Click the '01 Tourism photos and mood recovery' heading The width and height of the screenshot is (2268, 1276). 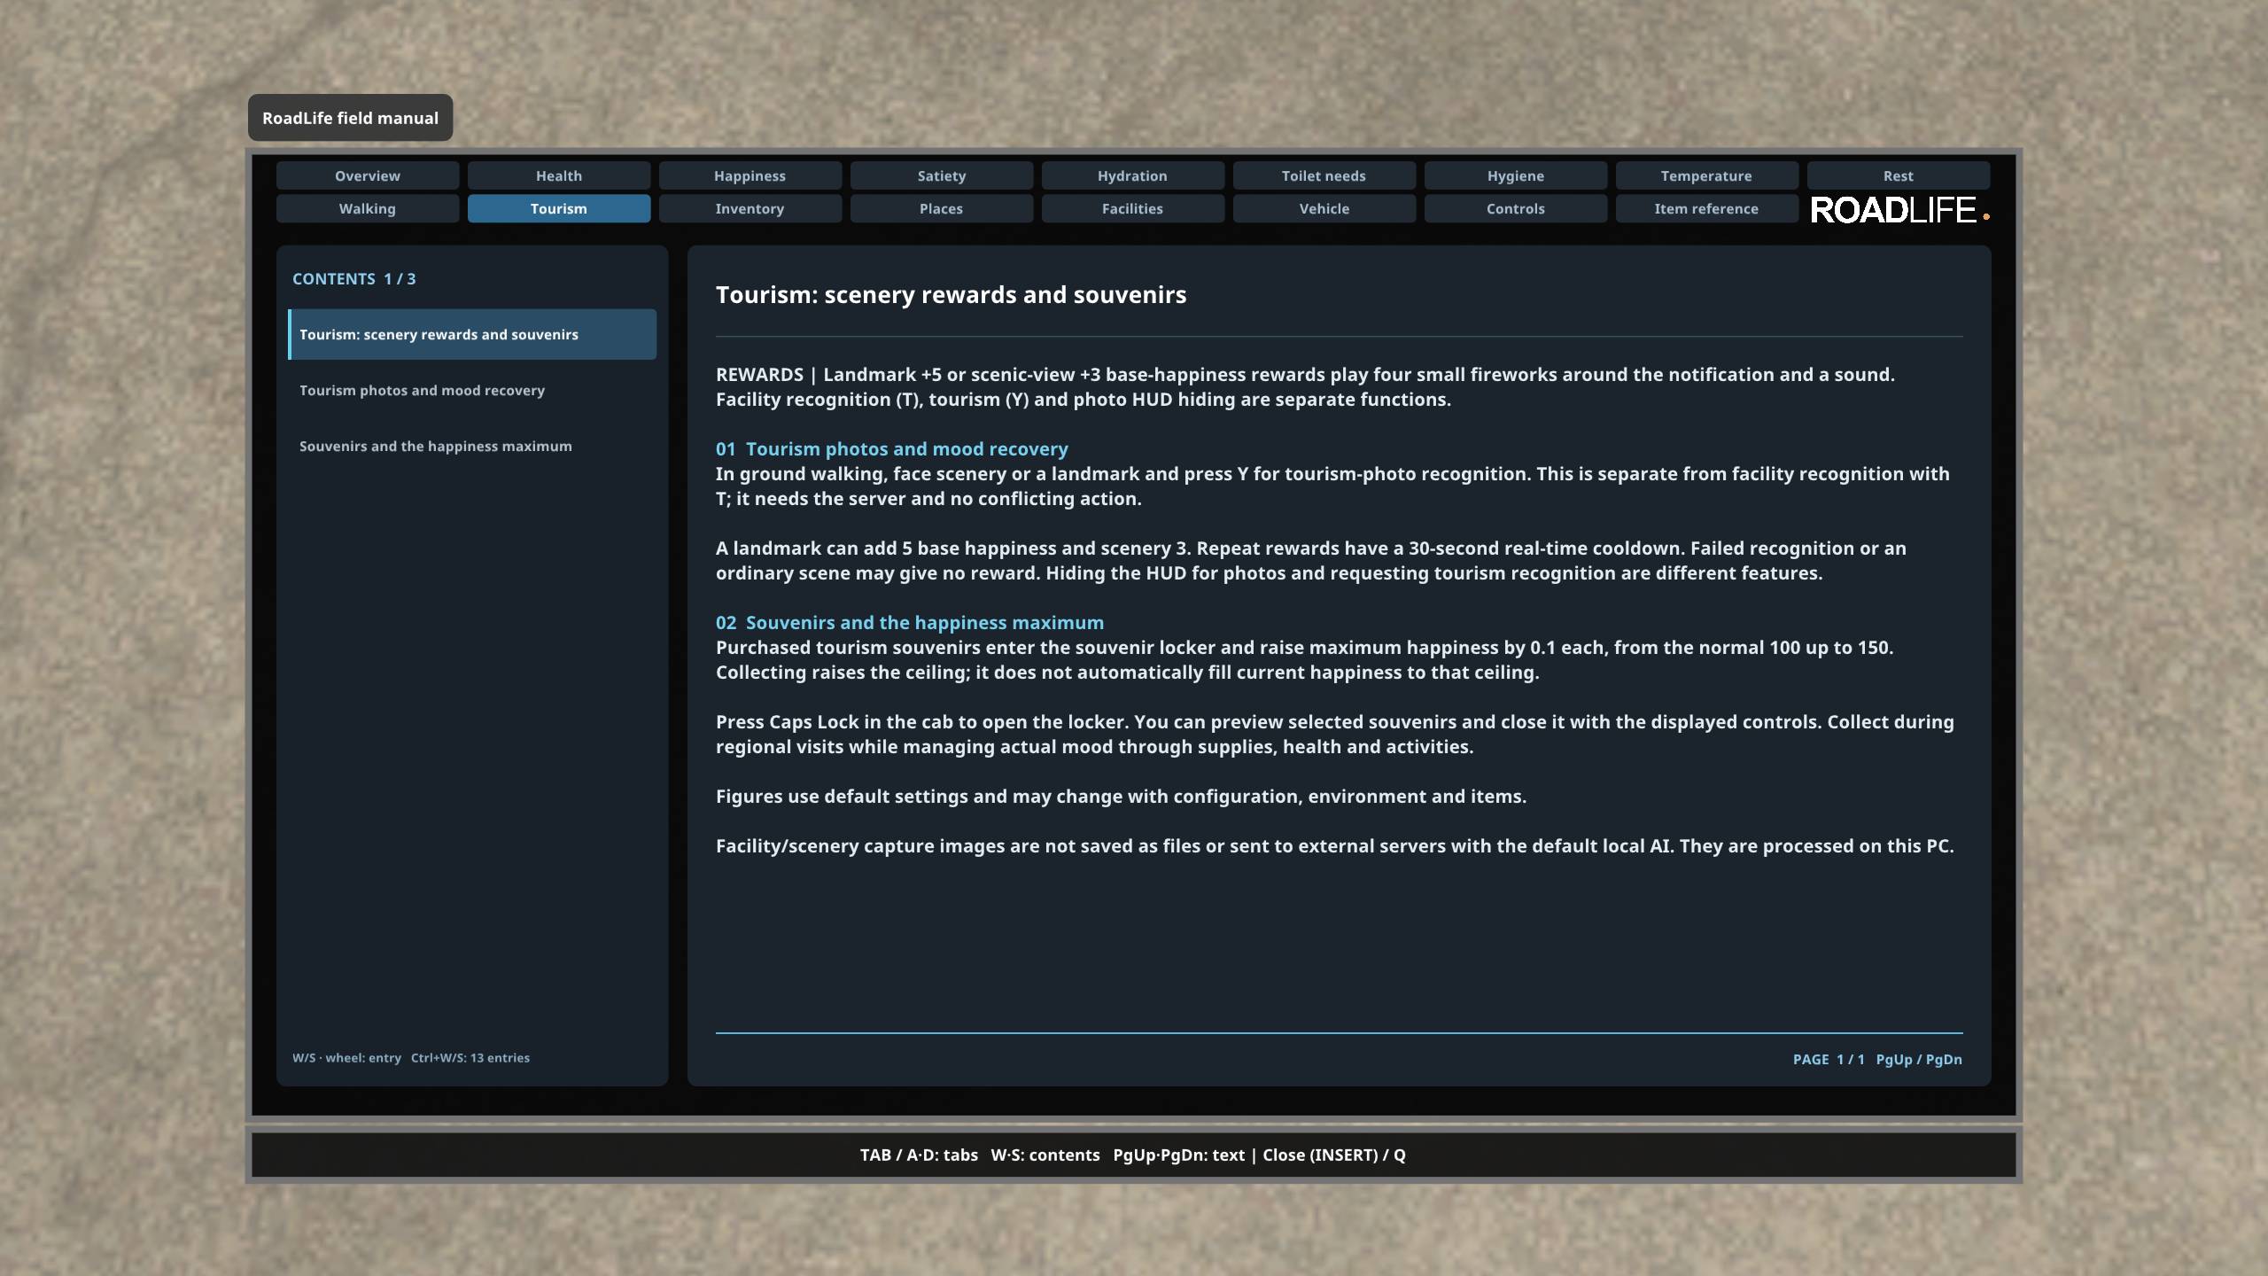tap(892, 448)
